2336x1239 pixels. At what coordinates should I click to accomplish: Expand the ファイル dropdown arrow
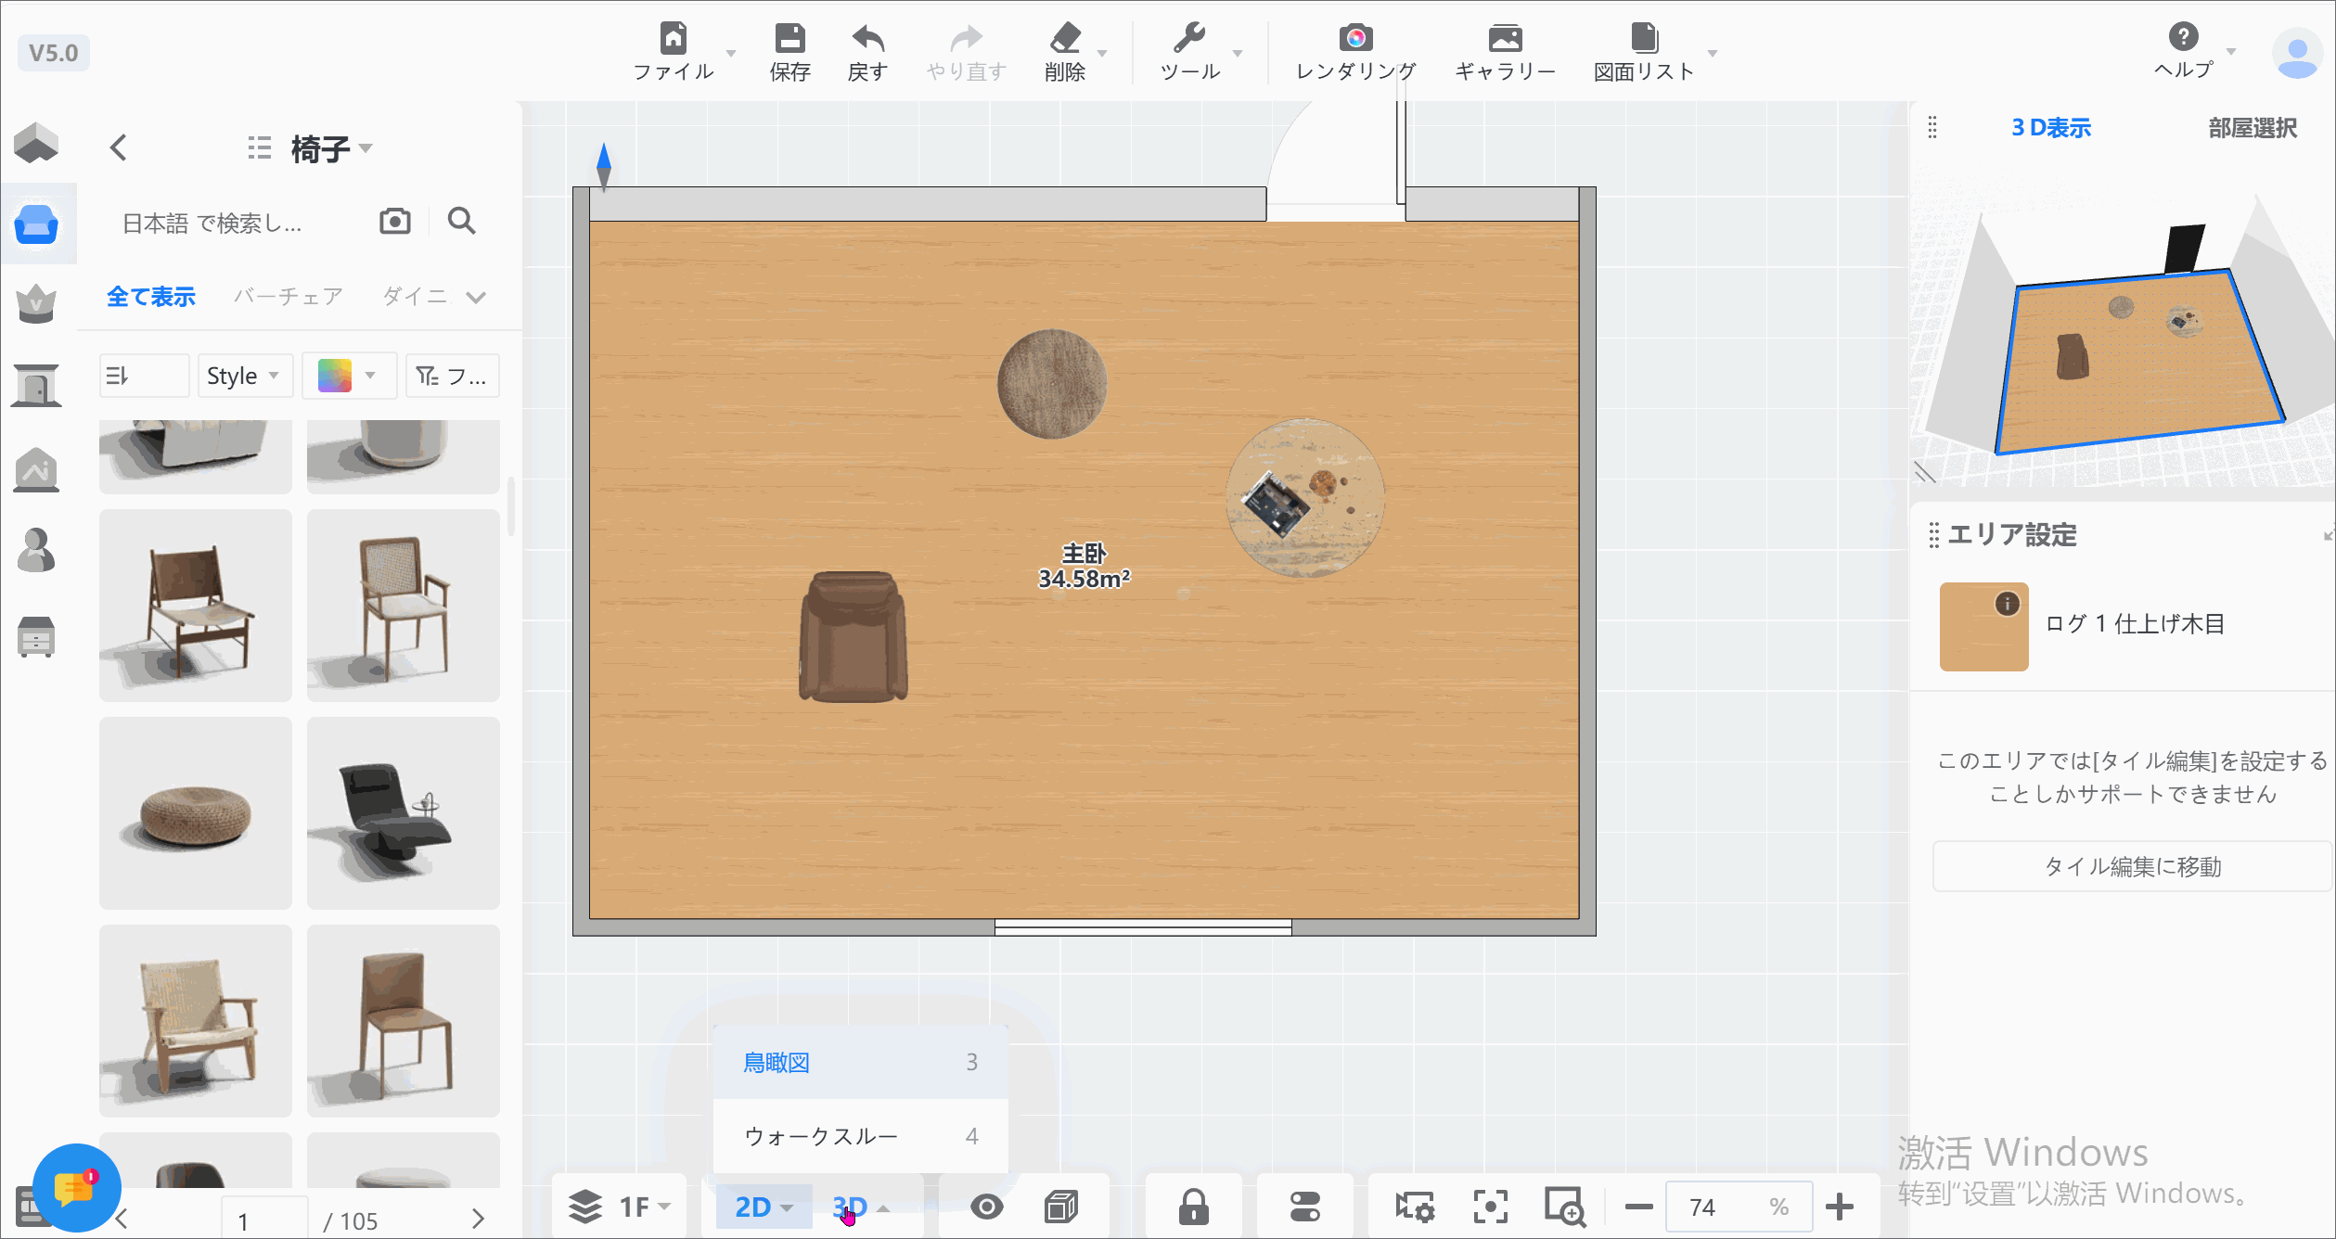[731, 53]
